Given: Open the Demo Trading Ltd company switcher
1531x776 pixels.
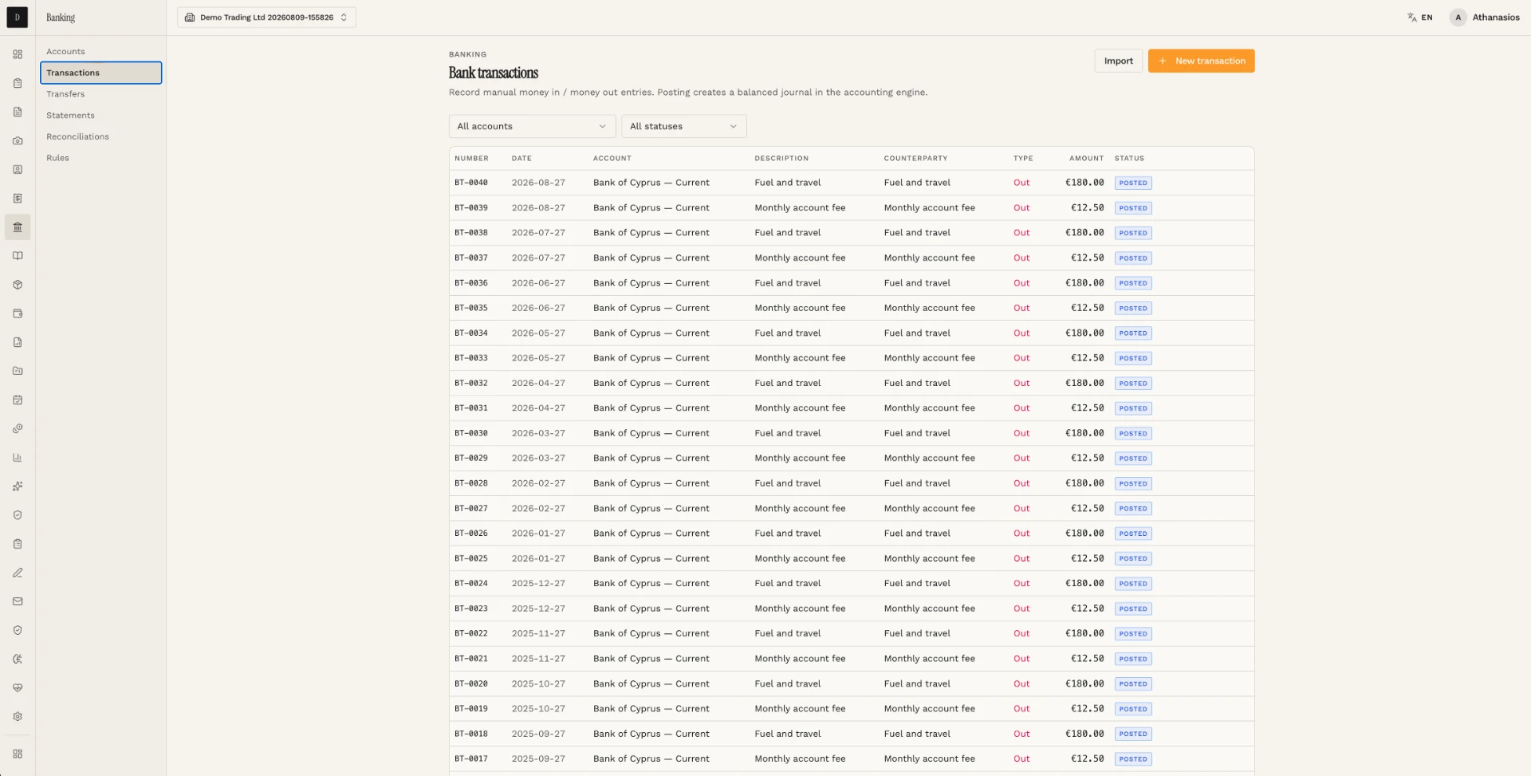Looking at the screenshot, I should [x=266, y=17].
